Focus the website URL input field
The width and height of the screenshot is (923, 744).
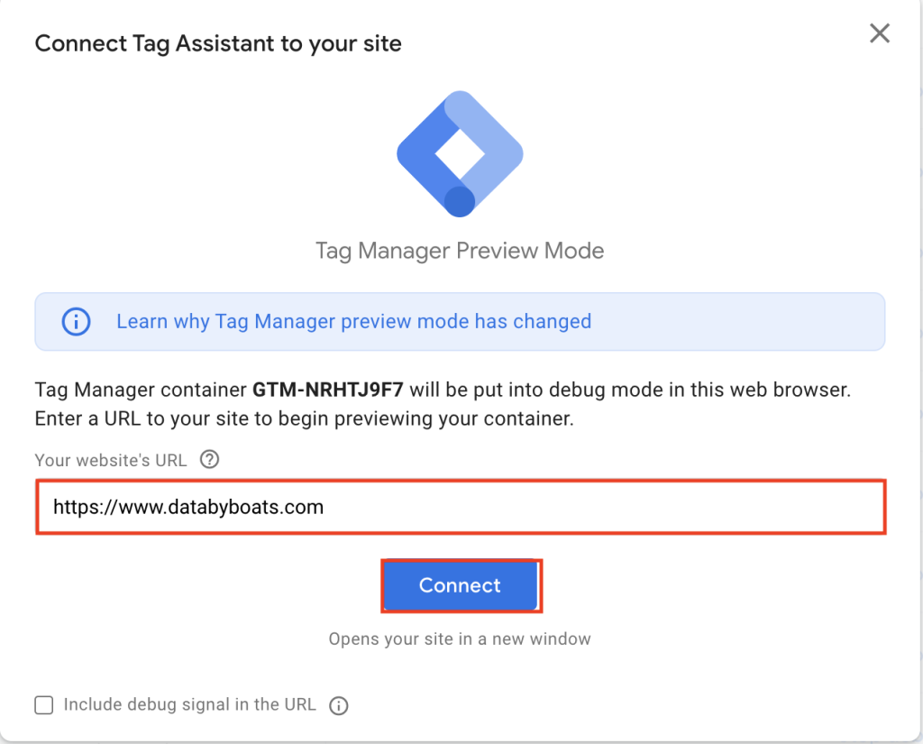coord(461,507)
